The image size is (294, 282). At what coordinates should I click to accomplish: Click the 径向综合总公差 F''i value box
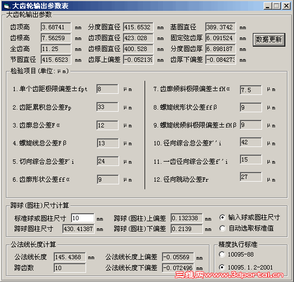[x=251, y=142]
